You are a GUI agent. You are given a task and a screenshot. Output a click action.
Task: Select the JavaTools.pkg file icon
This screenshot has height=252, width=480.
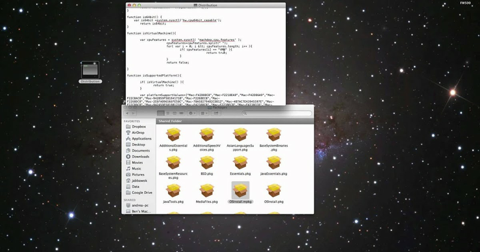pos(174,190)
